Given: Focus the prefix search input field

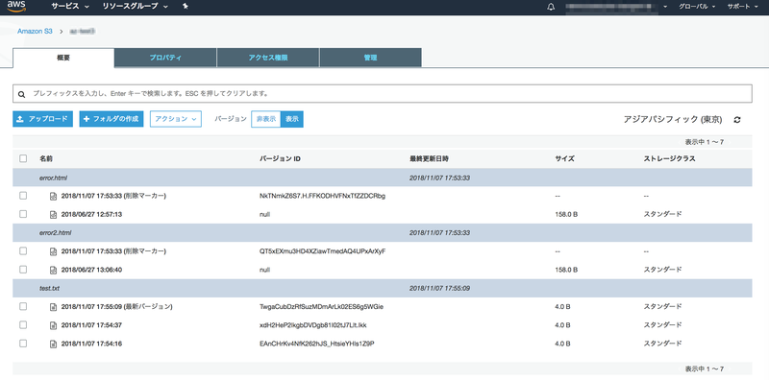Looking at the screenshot, I should coord(383,93).
